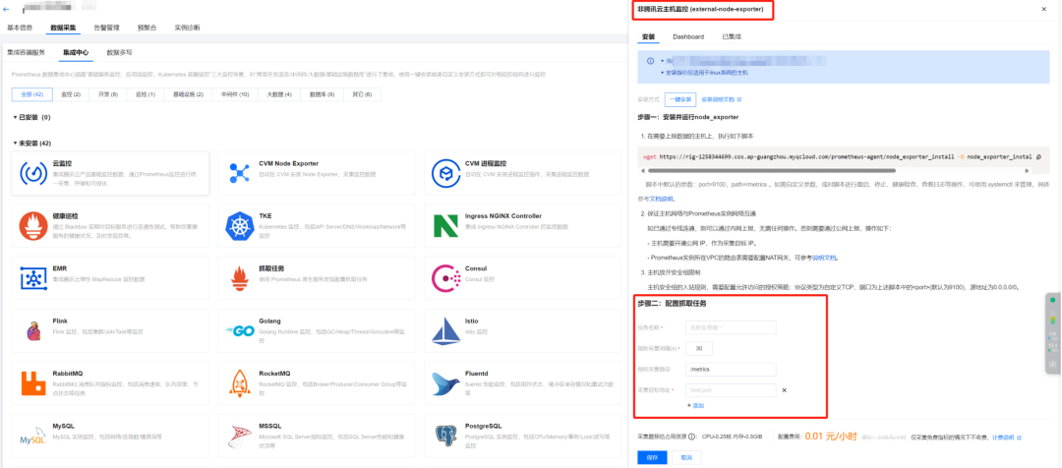This screenshot has height=468, width=1062.
Task: Open the 已集成 tab in side panel
Action: 731,36
